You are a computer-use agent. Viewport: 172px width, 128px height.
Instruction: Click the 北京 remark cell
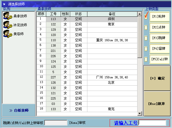tap(112, 83)
